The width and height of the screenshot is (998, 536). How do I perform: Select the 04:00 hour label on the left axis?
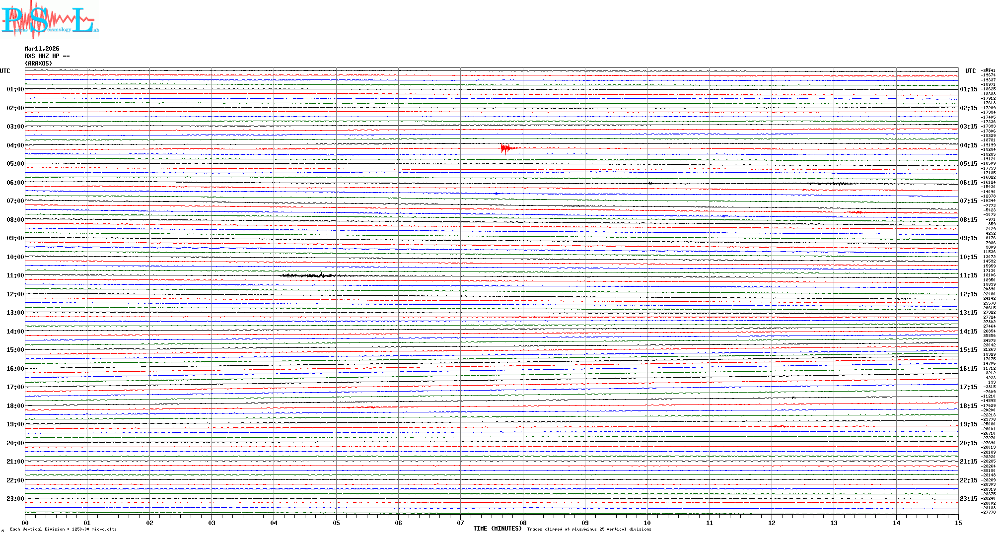pos(15,145)
